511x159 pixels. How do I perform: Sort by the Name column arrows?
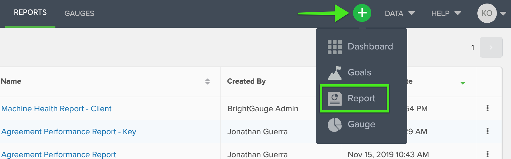[x=207, y=82]
